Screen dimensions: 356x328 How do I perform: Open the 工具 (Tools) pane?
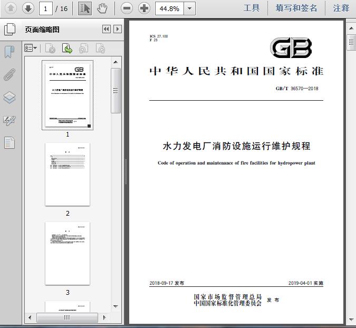point(252,8)
